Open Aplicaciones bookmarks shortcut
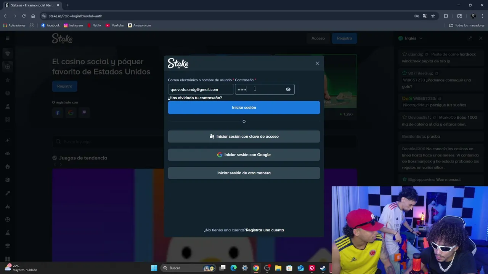This screenshot has height=274, width=488. [x=14, y=25]
